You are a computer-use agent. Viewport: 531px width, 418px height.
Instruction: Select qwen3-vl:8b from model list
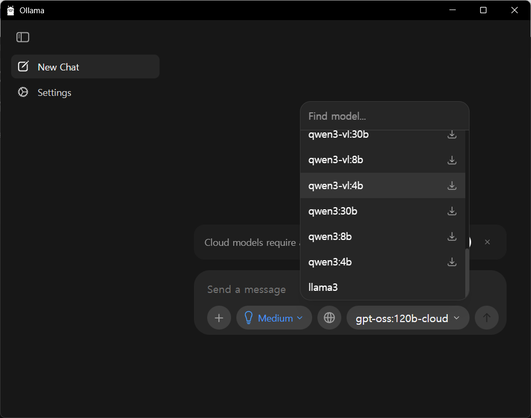383,160
